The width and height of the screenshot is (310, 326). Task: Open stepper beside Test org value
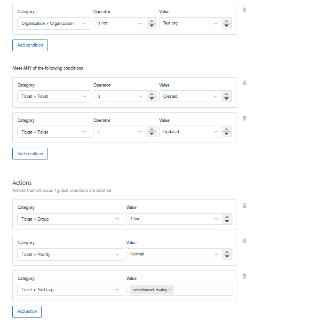click(x=227, y=24)
